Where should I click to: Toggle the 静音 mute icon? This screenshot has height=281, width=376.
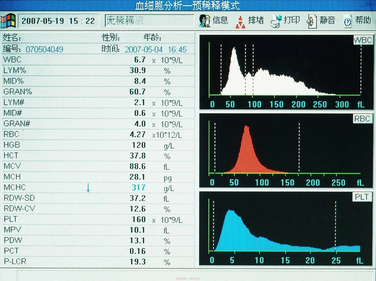click(x=312, y=21)
